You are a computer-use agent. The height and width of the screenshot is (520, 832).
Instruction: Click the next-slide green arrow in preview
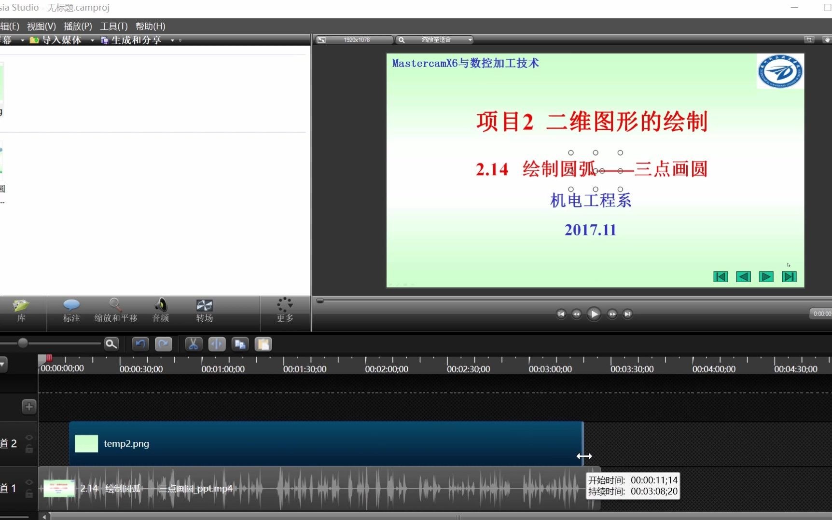pyautogui.click(x=766, y=276)
